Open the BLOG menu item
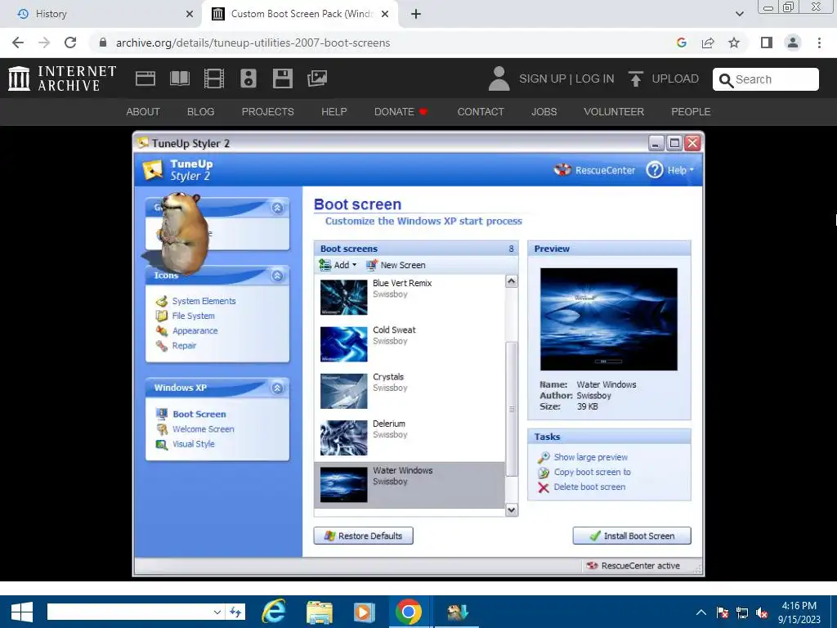Screen dimensions: 837x628 pos(201,111)
